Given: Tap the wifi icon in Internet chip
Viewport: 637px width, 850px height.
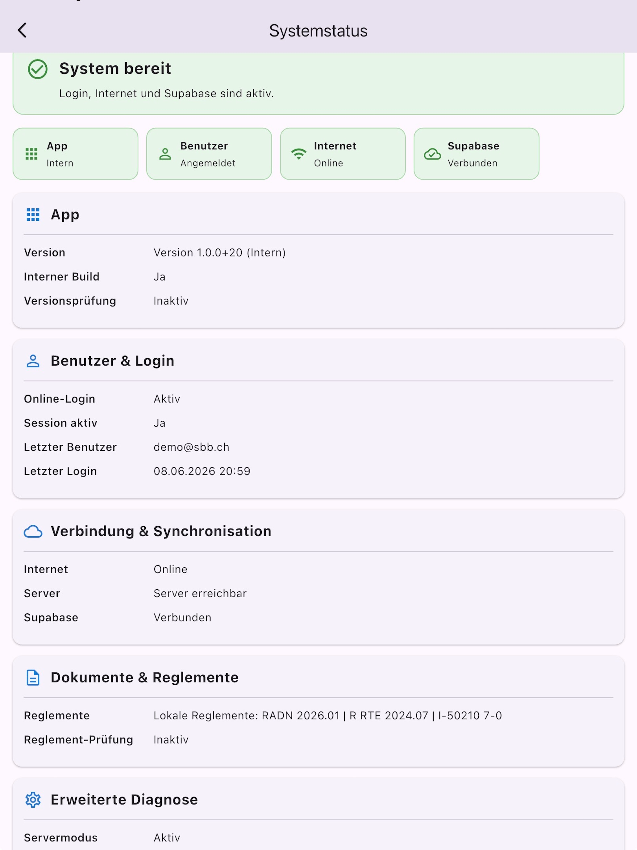Looking at the screenshot, I should tap(299, 154).
